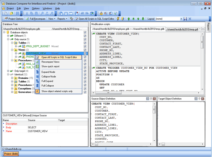Screen dimensions: 212x157
Task: Toggle the Different (7) row checkbox
Action: [x=85, y=36]
